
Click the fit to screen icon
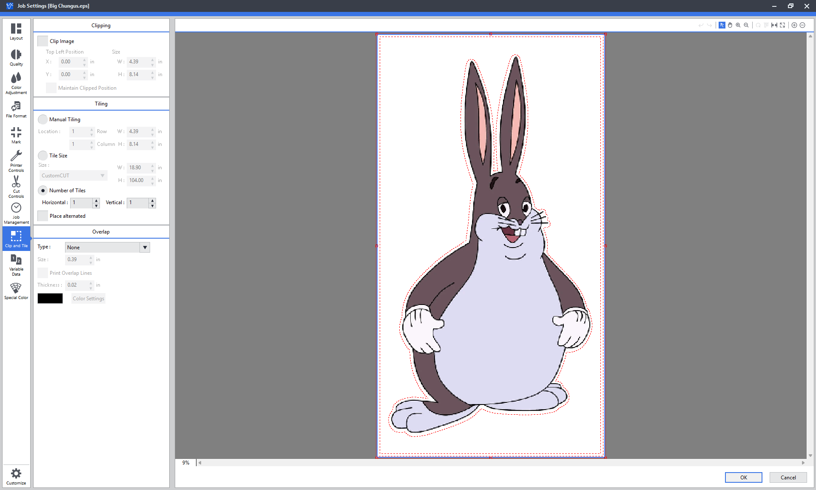782,25
